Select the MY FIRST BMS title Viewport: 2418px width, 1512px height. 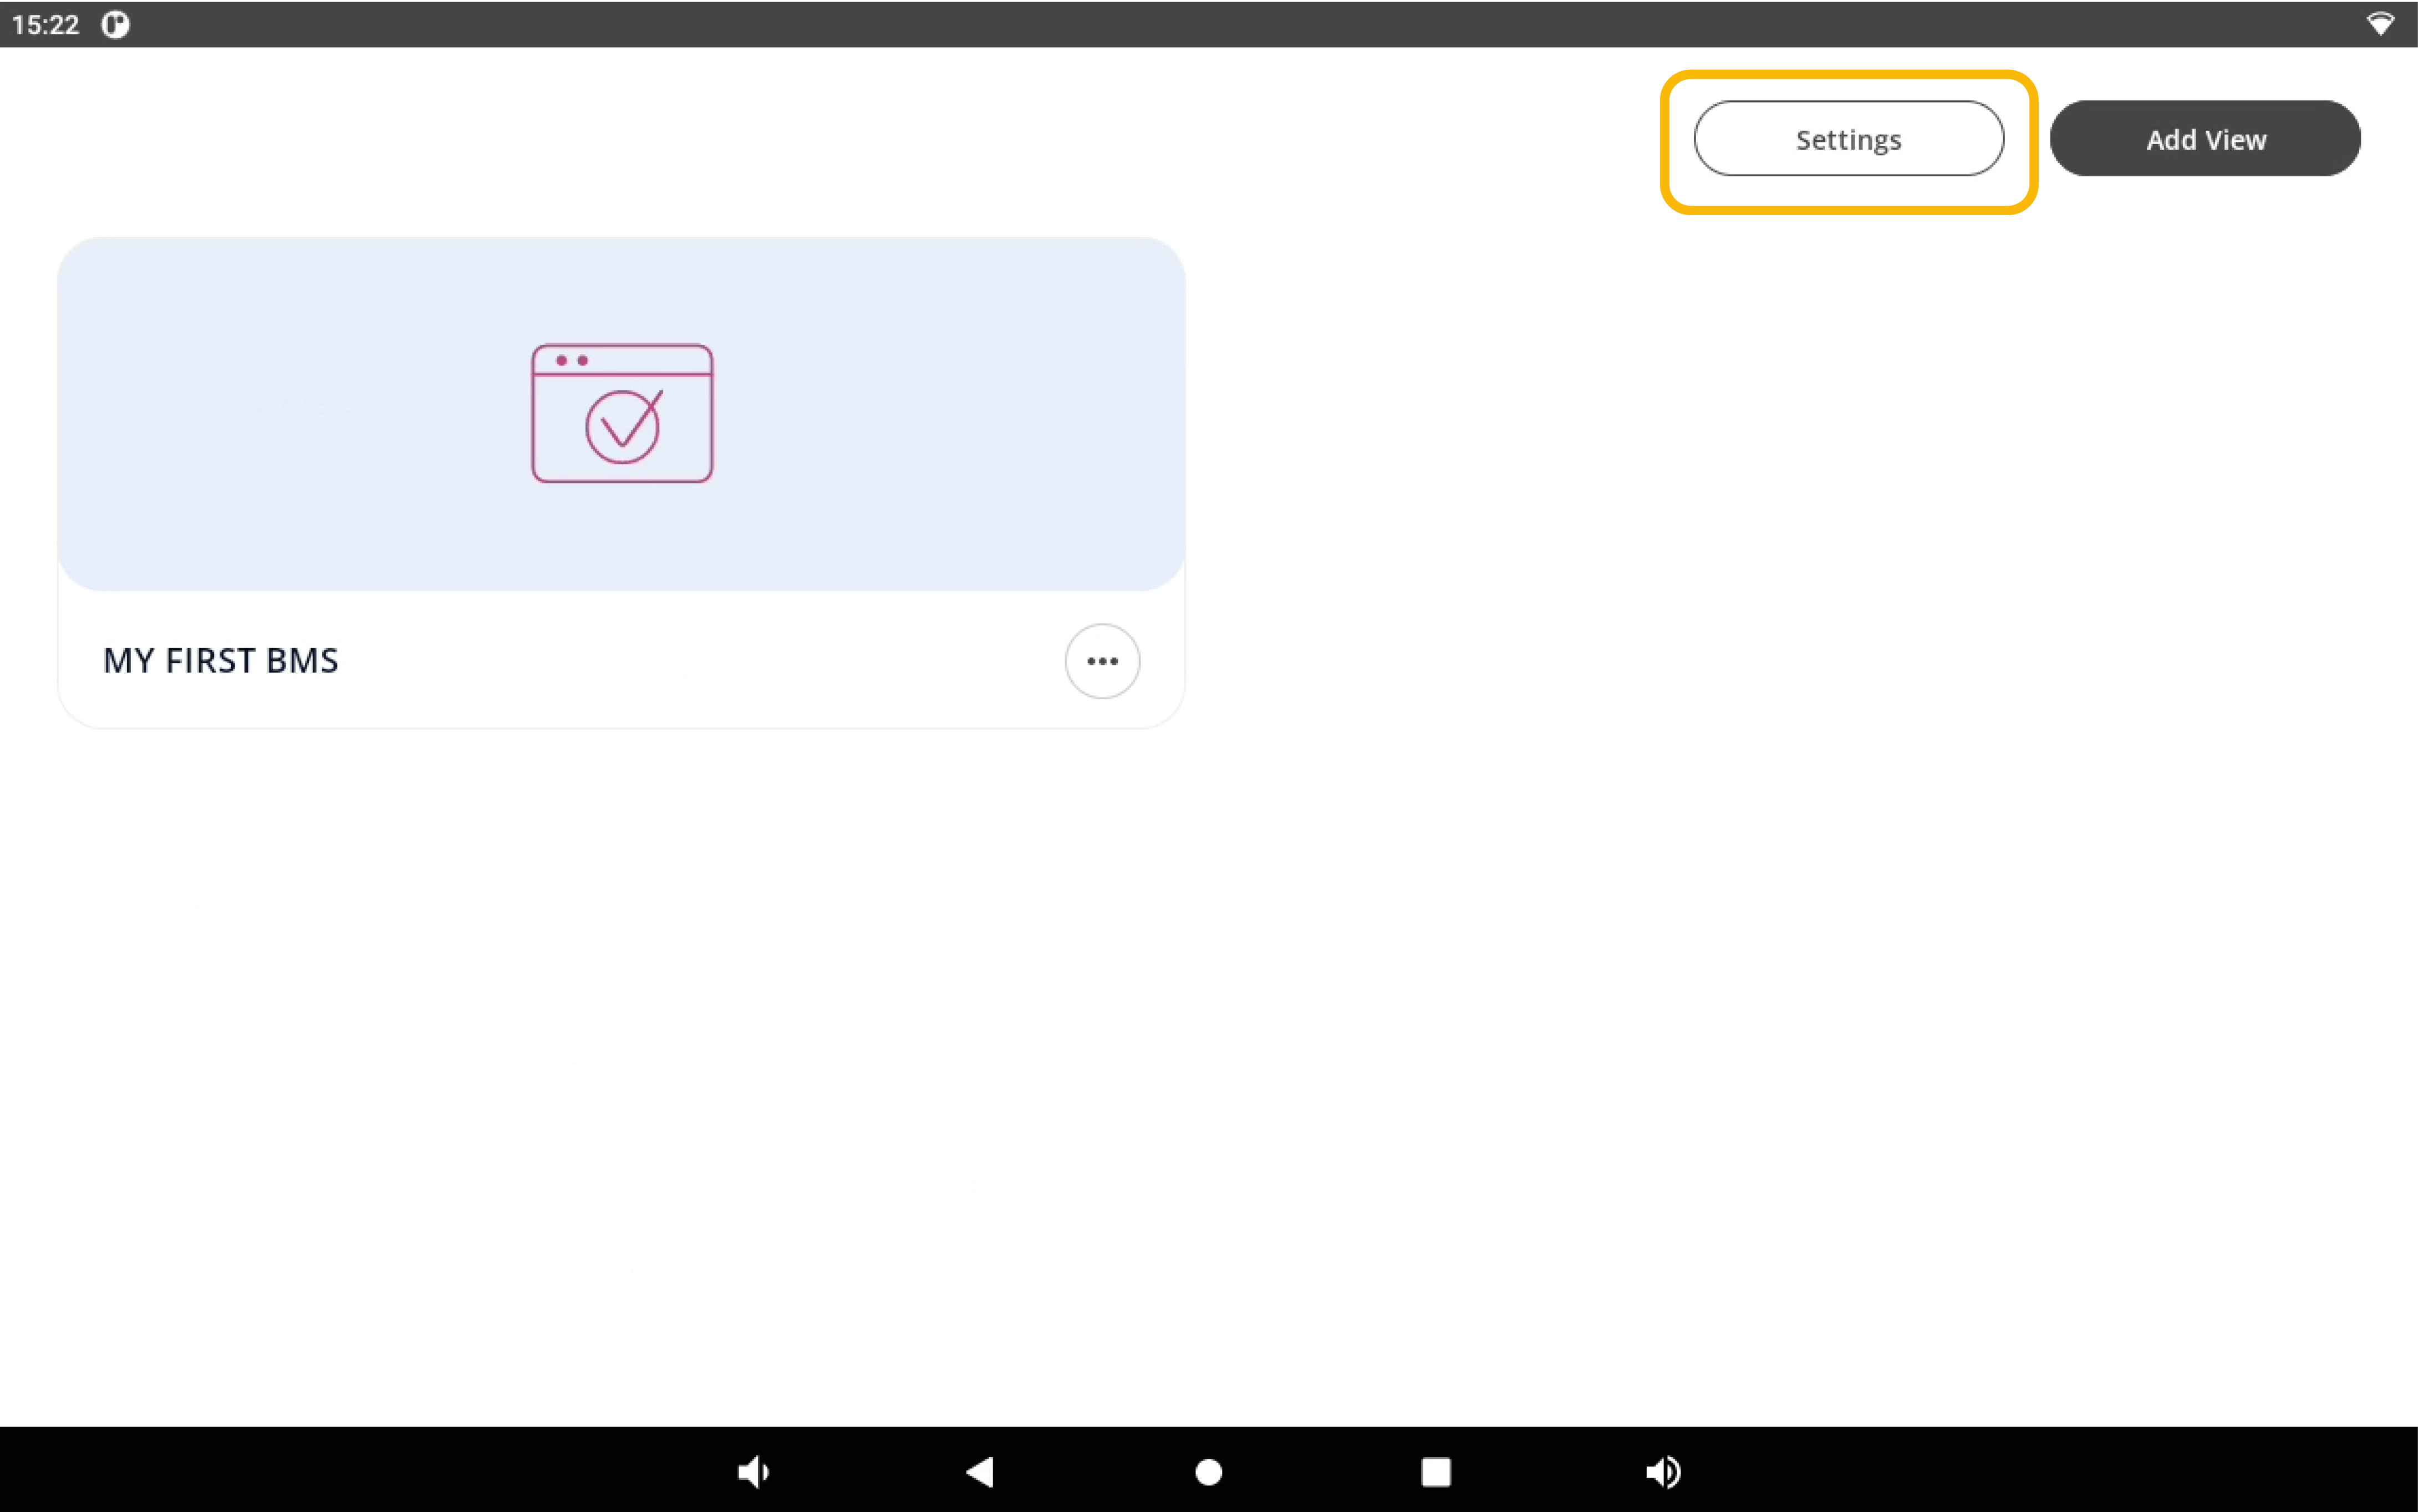click(x=220, y=661)
